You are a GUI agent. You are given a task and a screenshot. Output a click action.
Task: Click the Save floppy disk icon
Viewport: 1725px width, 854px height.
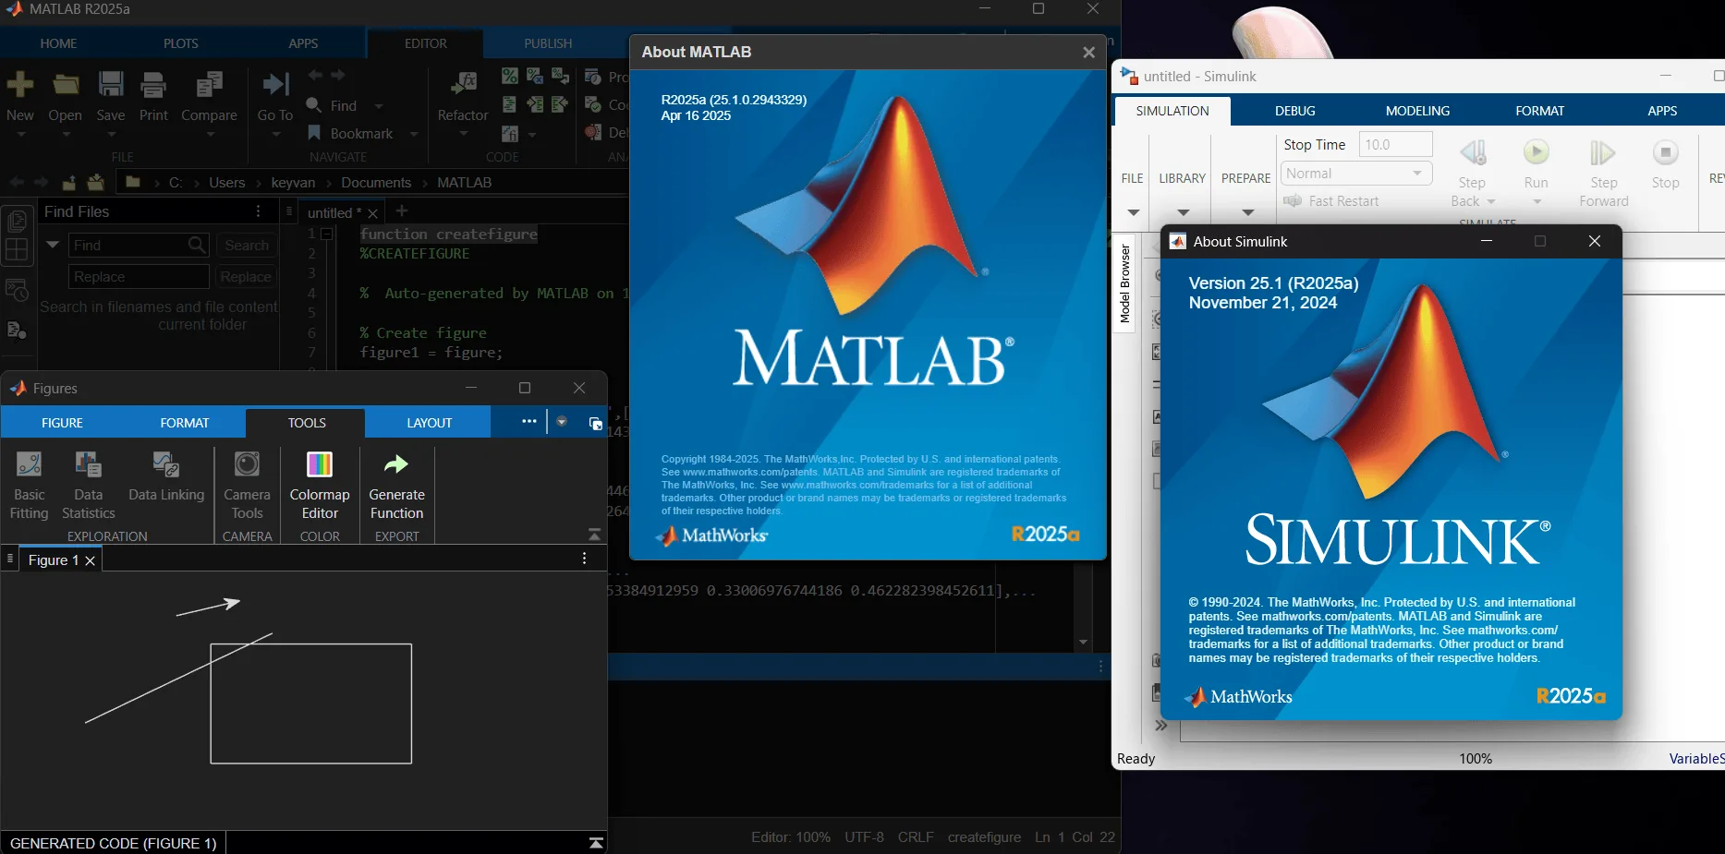pos(111,85)
